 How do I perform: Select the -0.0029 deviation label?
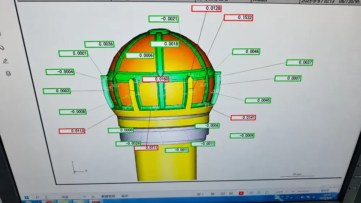[128, 144]
